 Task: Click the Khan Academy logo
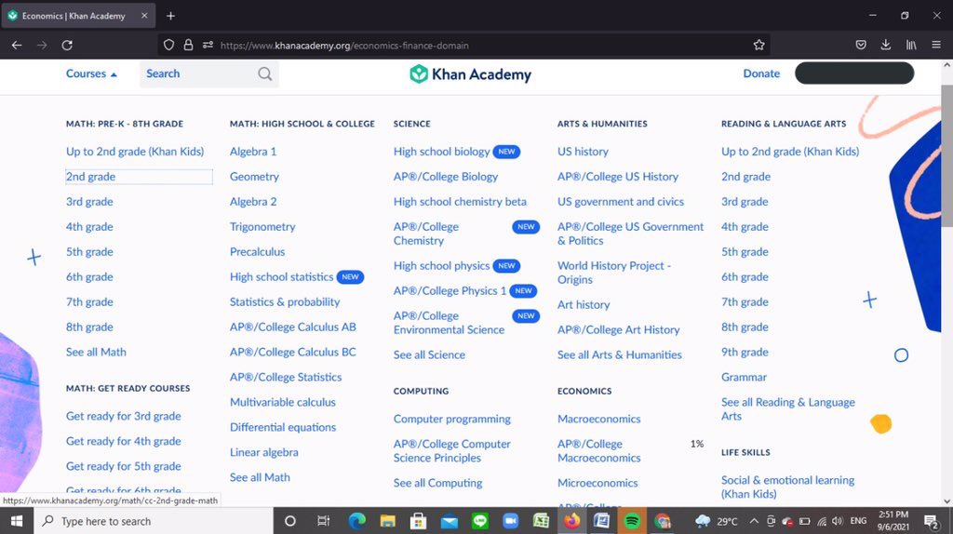pyautogui.click(x=470, y=74)
